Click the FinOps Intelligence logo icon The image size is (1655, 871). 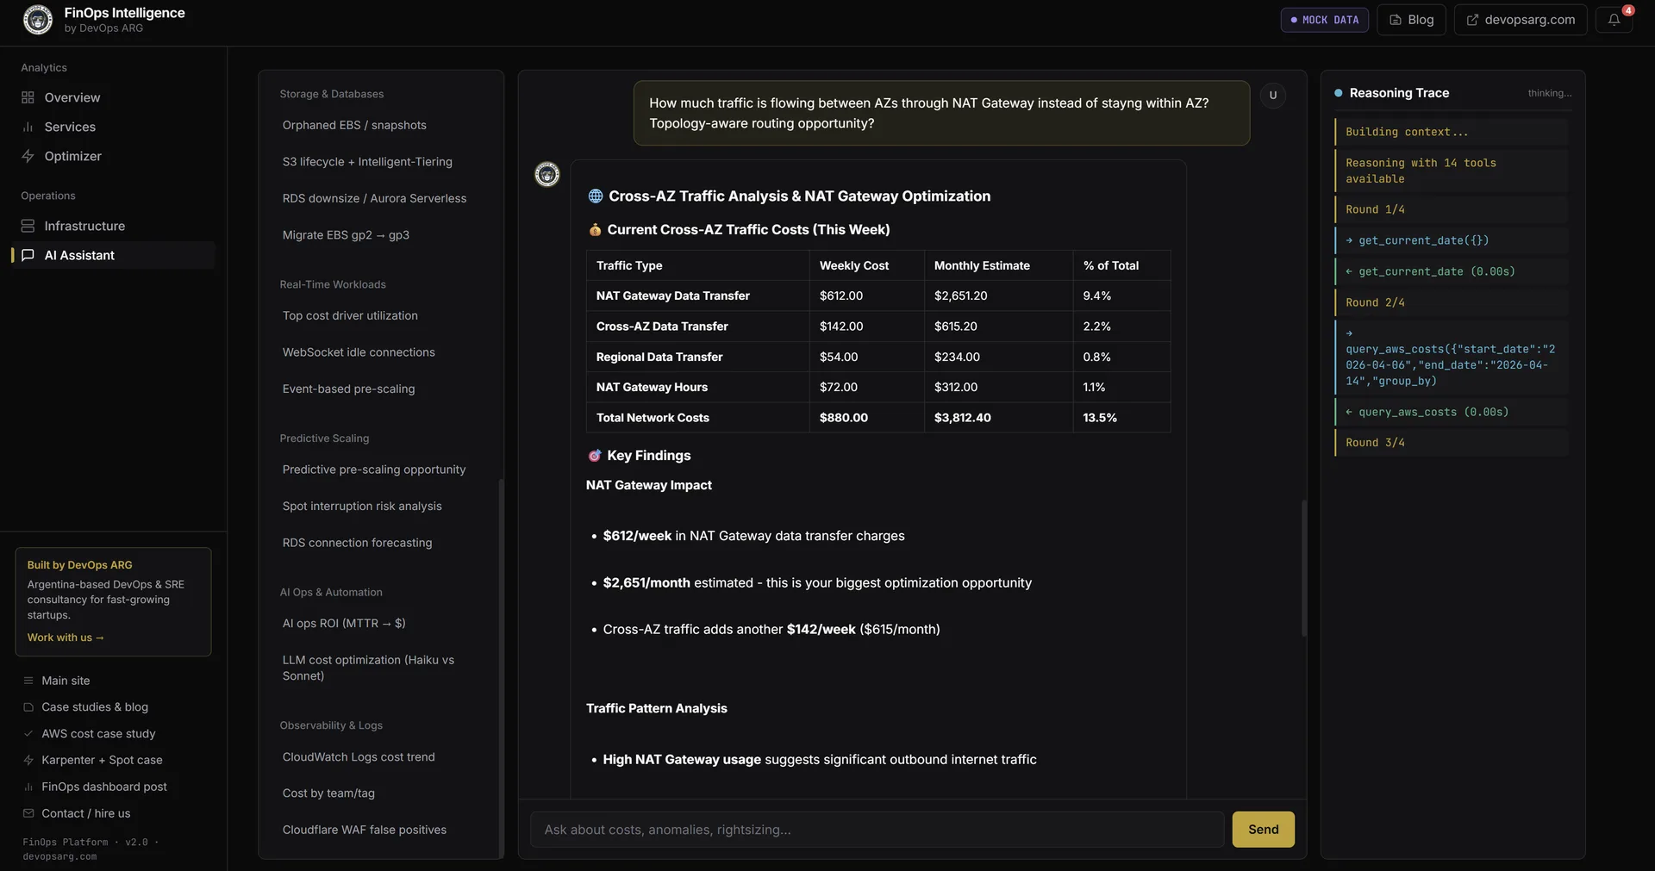pos(37,19)
